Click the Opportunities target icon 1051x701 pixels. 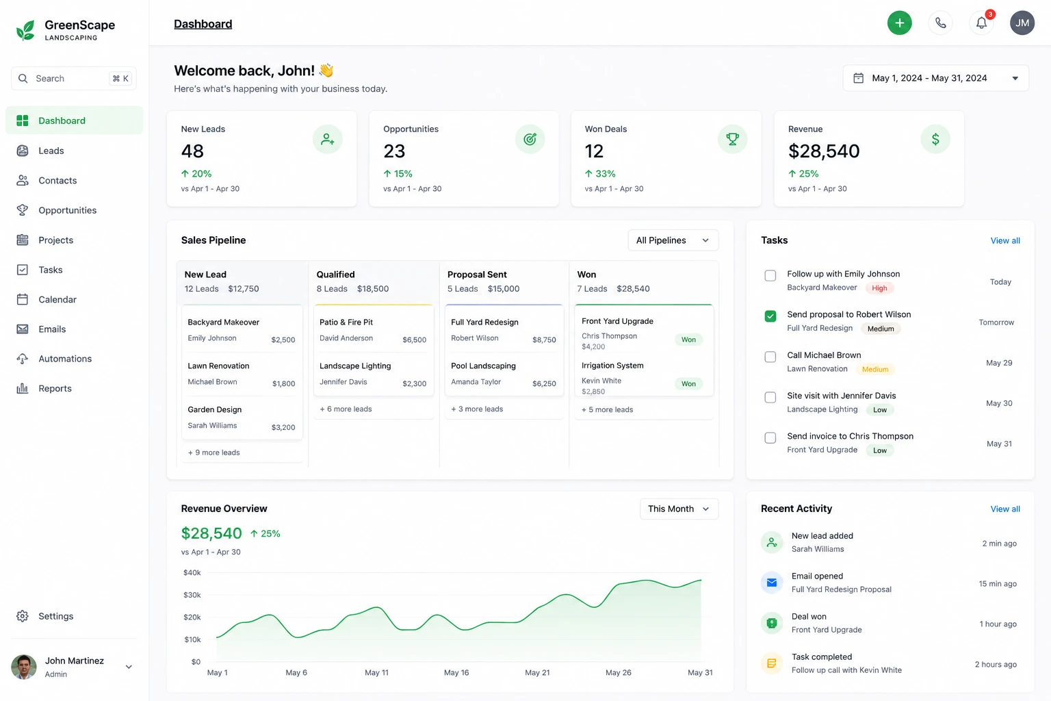[530, 139]
